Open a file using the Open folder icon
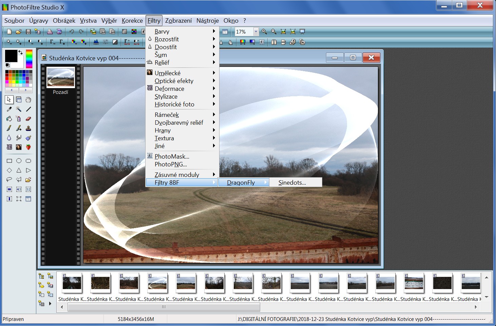This screenshot has height=326, width=496. point(19,32)
